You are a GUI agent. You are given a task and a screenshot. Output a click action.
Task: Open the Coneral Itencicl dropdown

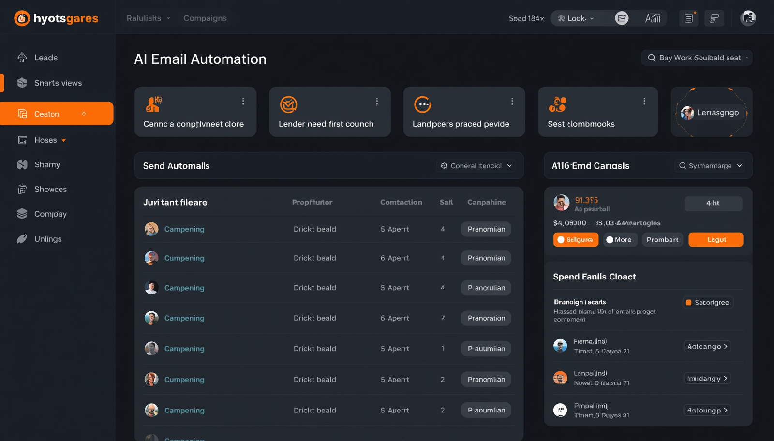(x=476, y=165)
